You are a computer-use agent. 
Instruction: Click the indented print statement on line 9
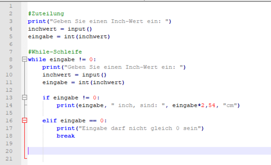pos(114,67)
